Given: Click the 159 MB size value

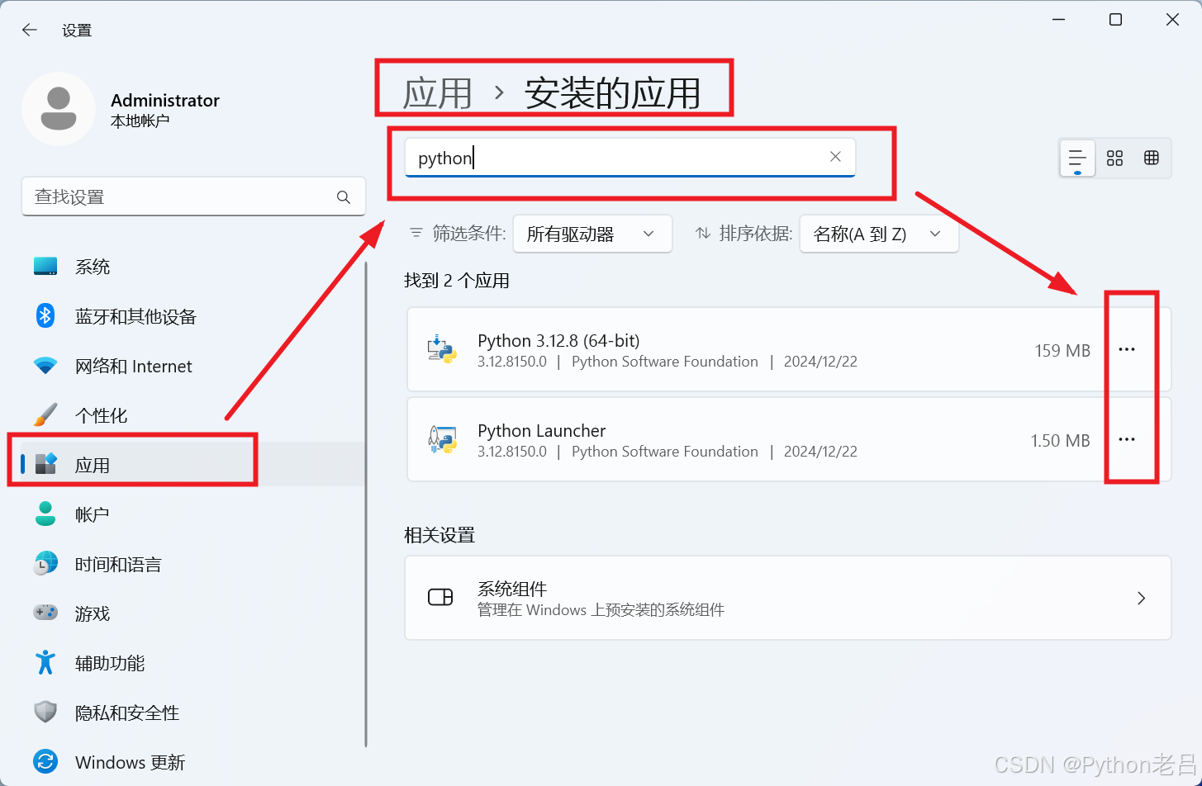Looking at the screenshot, I should 1062,350.
